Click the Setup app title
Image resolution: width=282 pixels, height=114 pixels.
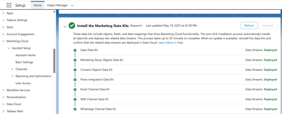[x=20, y=5]
